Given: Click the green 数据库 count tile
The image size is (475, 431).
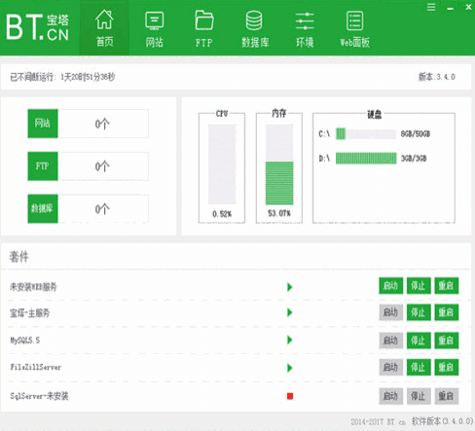Looking at the screenshot, I should [x=43, y=208].
